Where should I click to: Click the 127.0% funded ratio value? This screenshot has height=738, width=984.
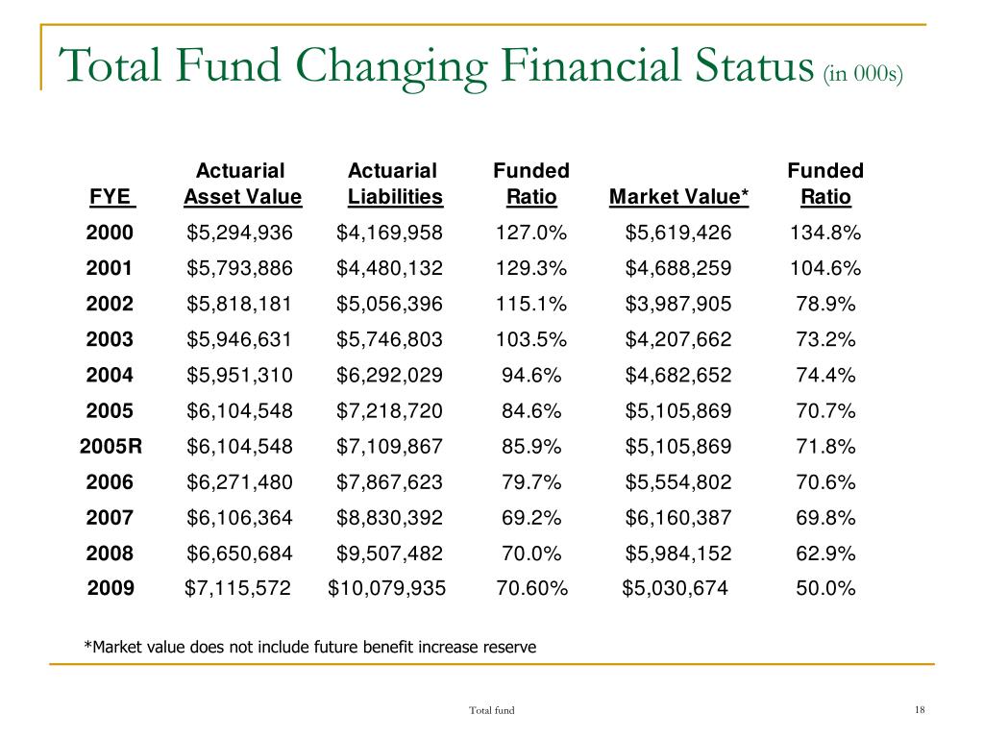point(530,233)
